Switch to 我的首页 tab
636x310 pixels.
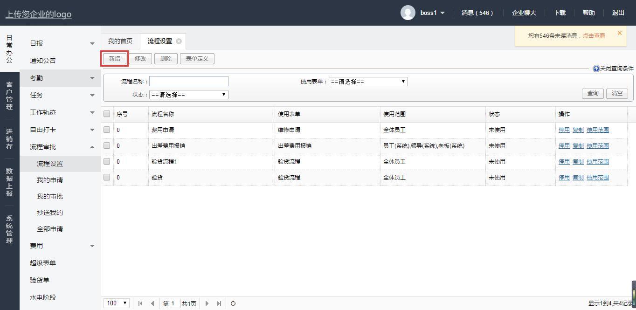(x=120, y=41)
